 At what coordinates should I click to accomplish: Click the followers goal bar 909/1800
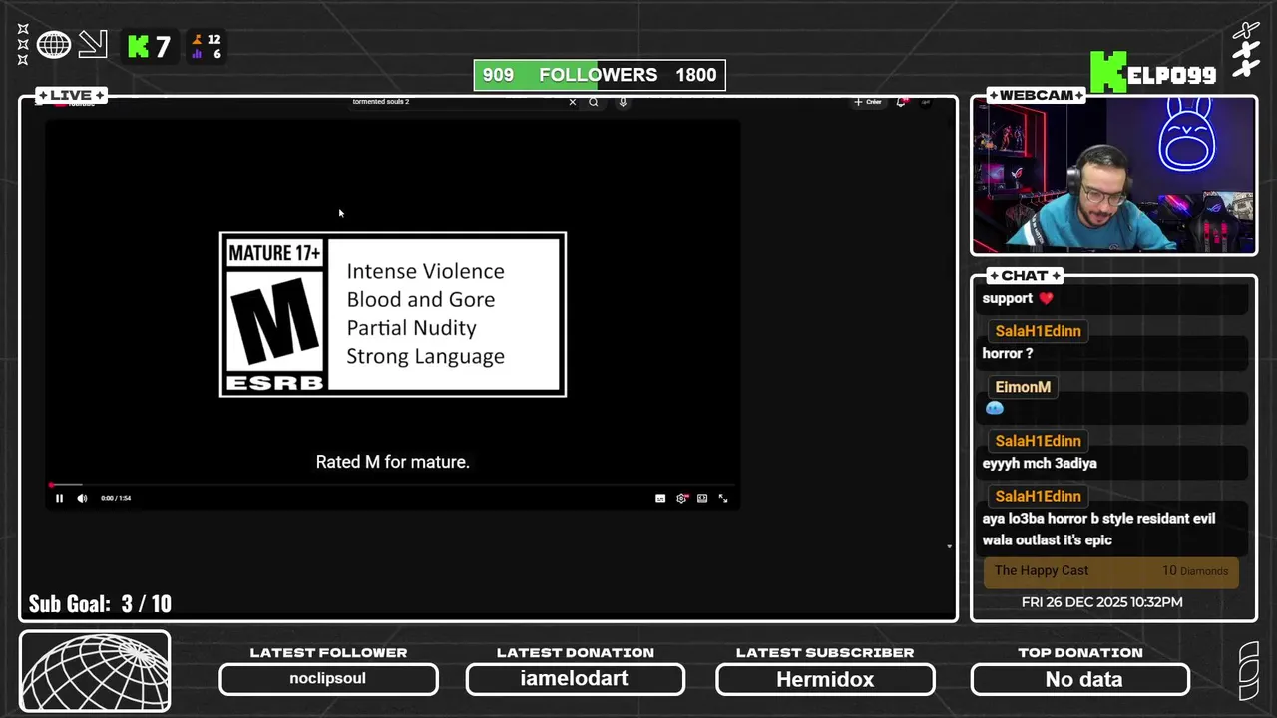(600, 75)
